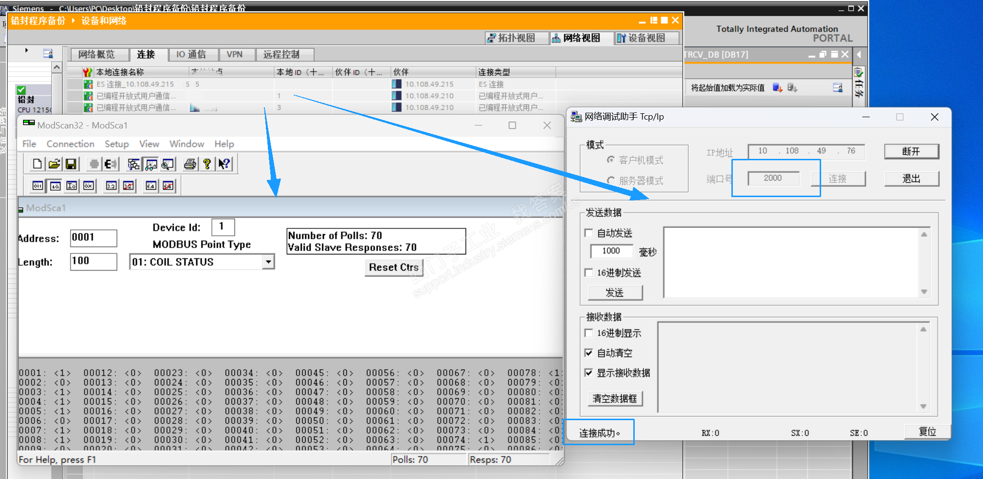This screenshot has width=983, height=479.
Task: Open the Connection menu in ModScan32
Action: pos(71,144)
